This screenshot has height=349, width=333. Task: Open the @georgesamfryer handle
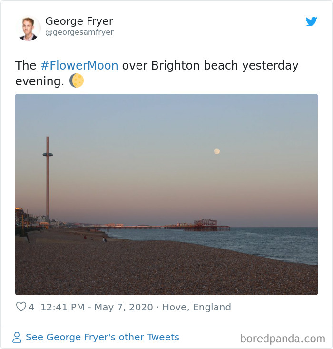click(x=79, y=32)
